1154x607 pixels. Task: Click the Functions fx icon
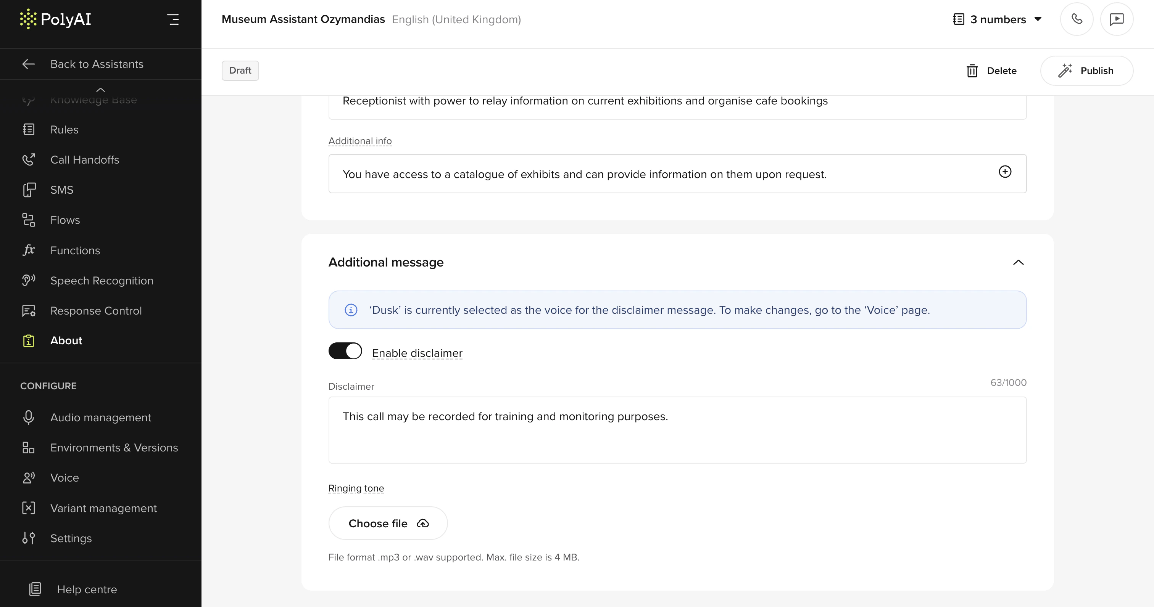click(x=29, y=250)
